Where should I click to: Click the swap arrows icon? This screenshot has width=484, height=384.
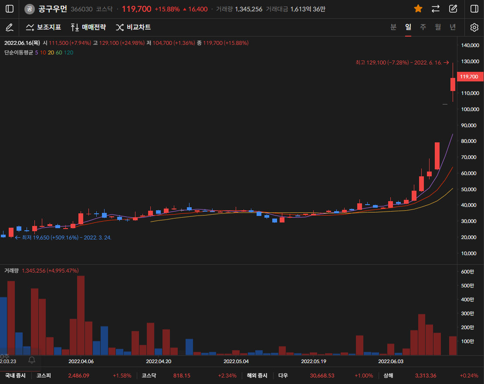click(436, 9)
